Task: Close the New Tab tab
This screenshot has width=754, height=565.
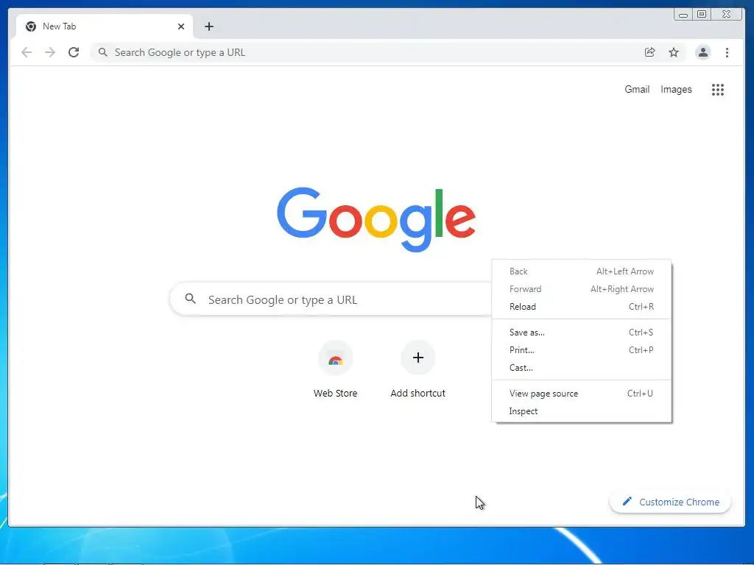Action: pos(181,26)
